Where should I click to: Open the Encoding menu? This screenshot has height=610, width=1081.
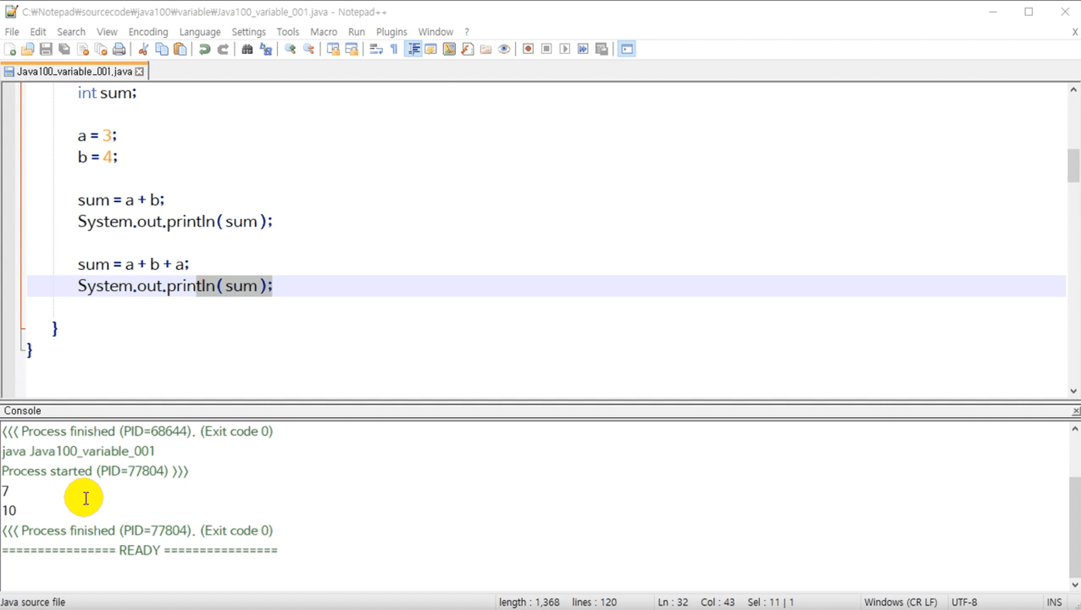pos(148,32)
